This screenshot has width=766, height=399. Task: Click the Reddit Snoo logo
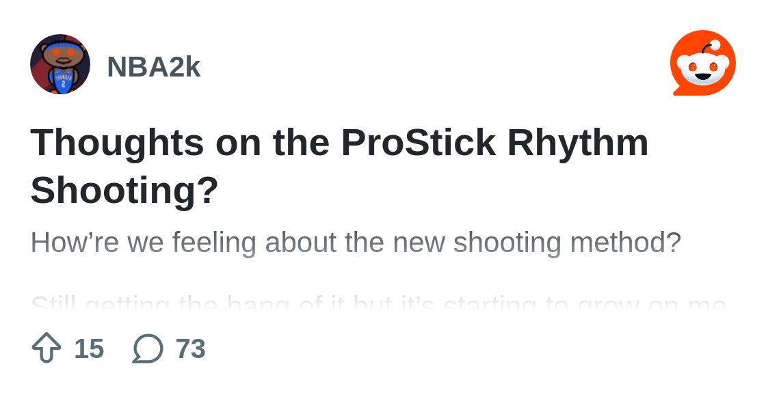click(x=703, y=63)
